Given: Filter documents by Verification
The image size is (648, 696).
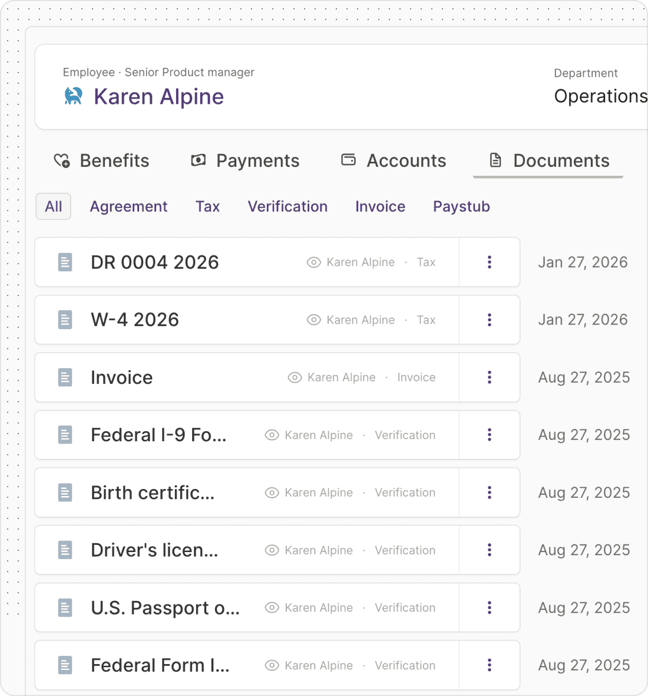Looking at the screenshot, I should point(287,206).
